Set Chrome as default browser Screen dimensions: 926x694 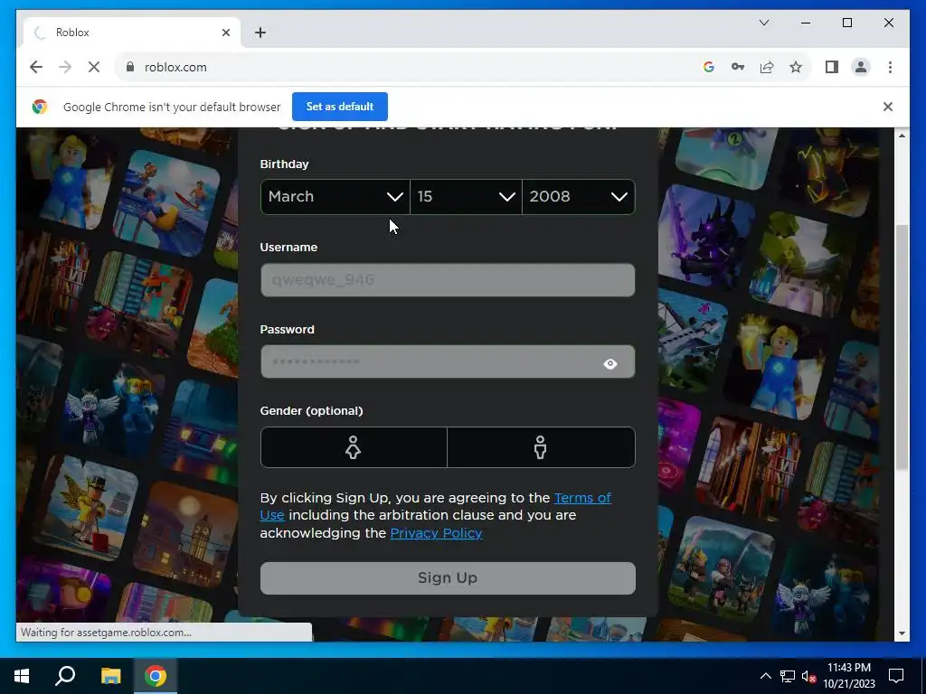[340, 107]
